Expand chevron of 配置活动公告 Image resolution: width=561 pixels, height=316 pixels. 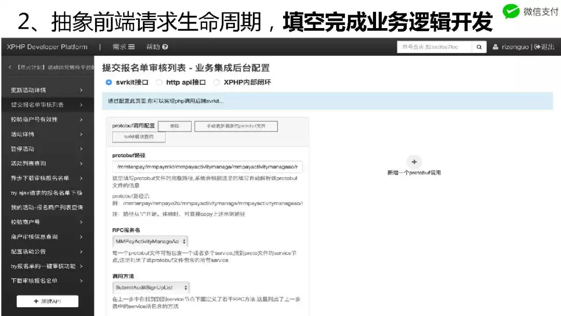[x=81, y=252]
